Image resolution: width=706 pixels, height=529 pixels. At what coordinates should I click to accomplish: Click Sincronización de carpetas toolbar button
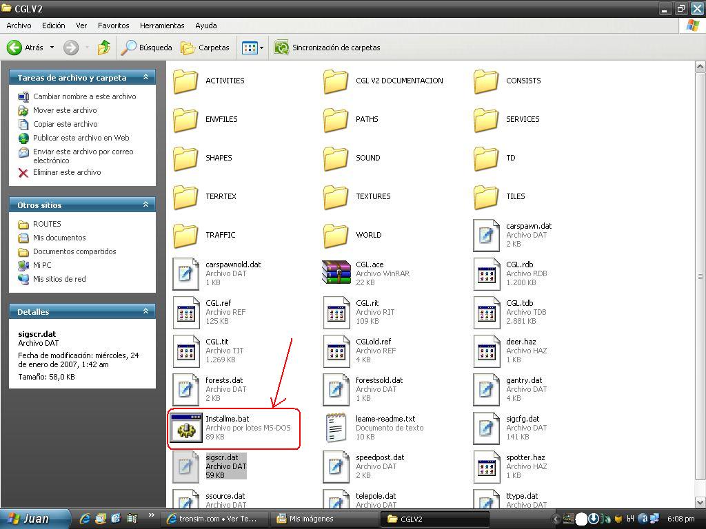(327, 48)
